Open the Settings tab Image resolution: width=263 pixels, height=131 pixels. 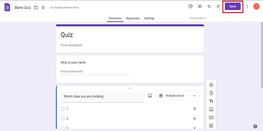(149, 18)
